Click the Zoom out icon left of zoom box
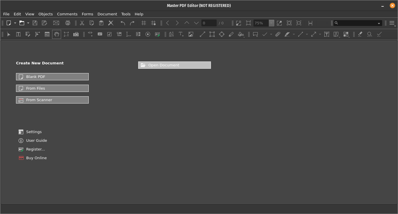This screenshot has height=214, width=398. coord(239,23)
